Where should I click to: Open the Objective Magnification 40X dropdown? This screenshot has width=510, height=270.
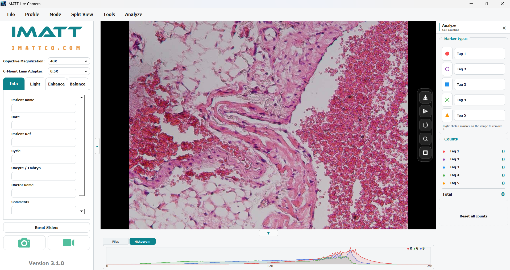(x=69, y=61)
